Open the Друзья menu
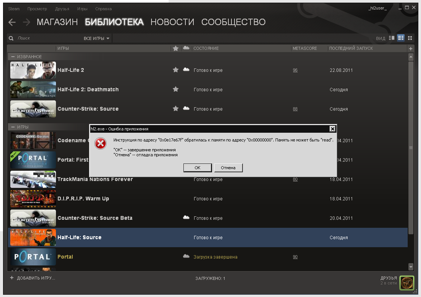Image resolution: width=421 pixels, height=297 pixels. click(62, 9)
